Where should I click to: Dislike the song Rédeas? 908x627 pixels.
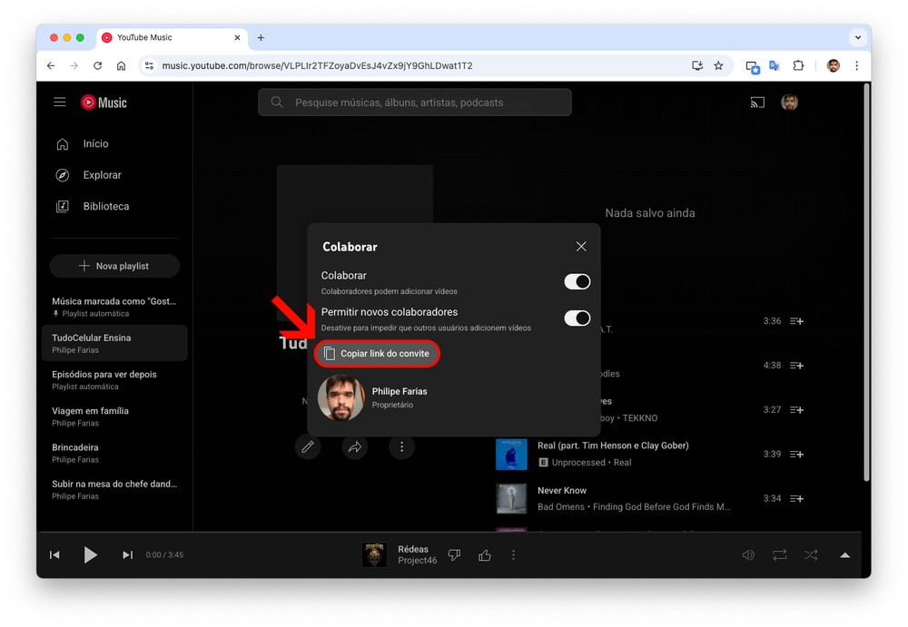[455, 555]
